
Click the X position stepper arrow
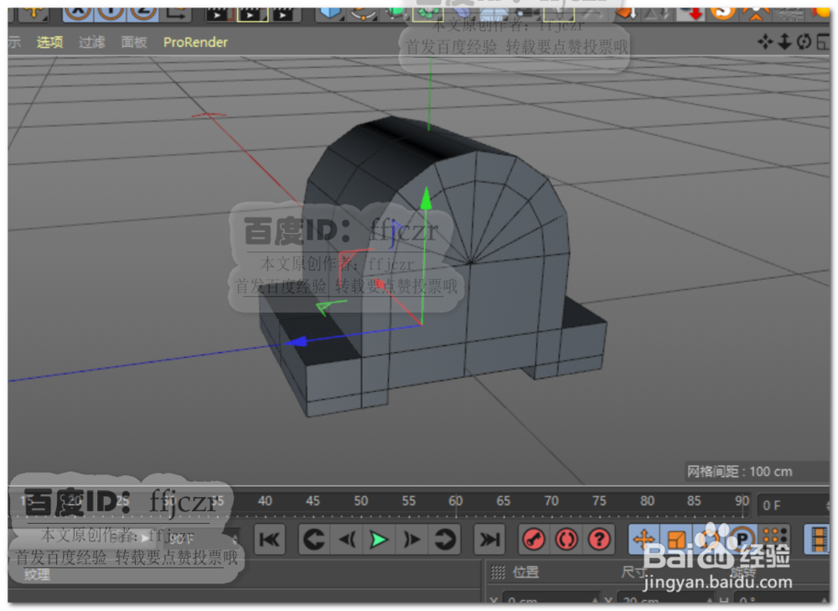[597, 603]
